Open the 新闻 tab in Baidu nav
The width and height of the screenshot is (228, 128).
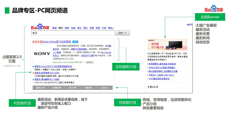pyautogui.click(x=54, y=28)
